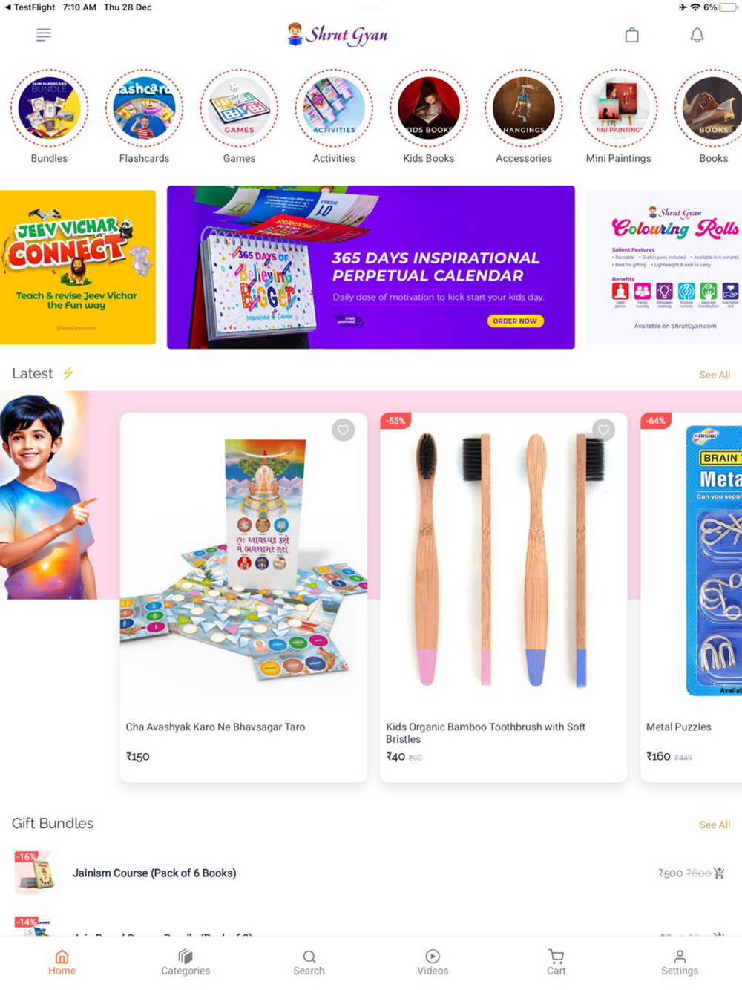
Task: See all Gift Bundles
Action: (715, 825)
